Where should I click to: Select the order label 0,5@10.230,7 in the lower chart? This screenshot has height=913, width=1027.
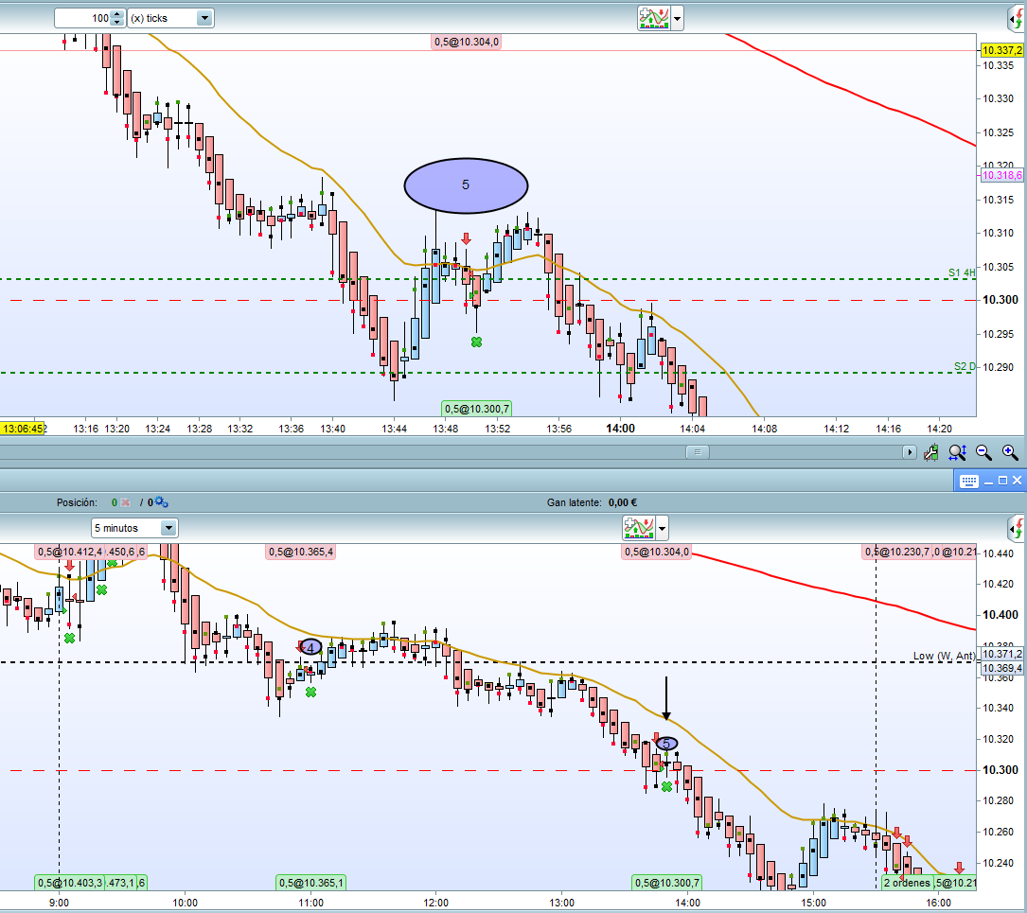897,552
